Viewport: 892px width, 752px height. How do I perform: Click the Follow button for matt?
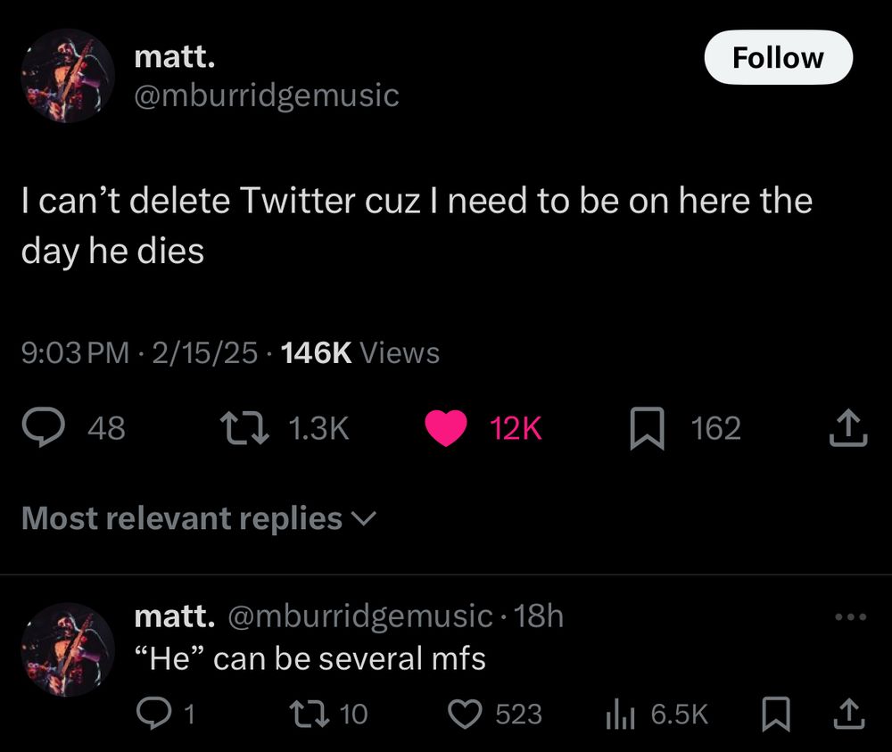point(778,57)
